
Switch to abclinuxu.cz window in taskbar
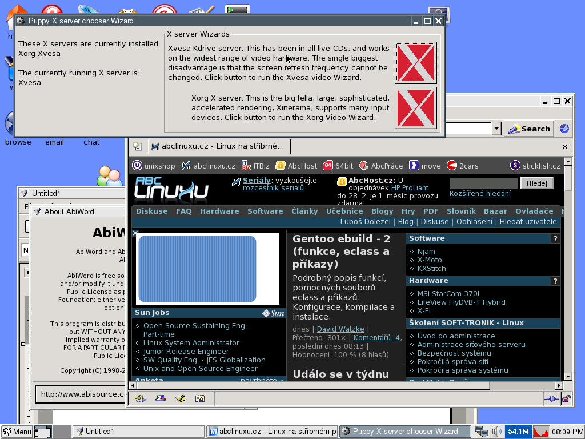[273, 432]
